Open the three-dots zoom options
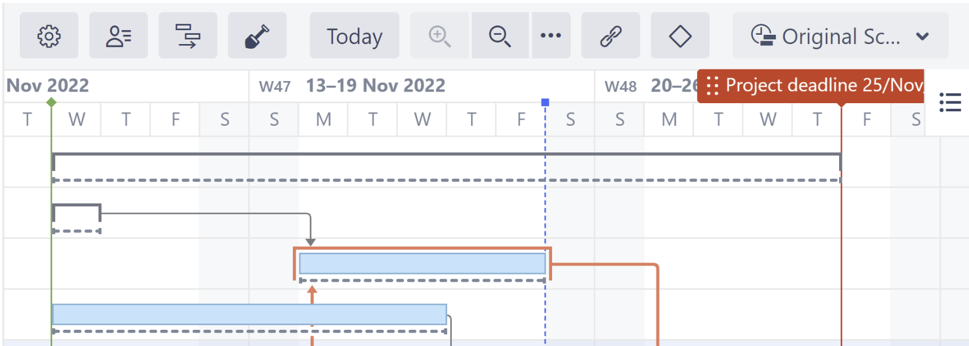 550,36
